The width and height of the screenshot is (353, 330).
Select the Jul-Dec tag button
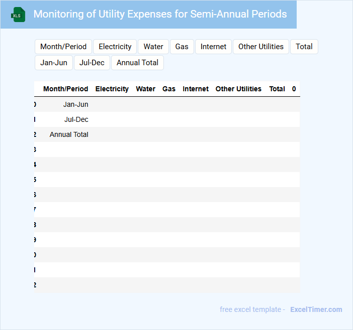92,63
